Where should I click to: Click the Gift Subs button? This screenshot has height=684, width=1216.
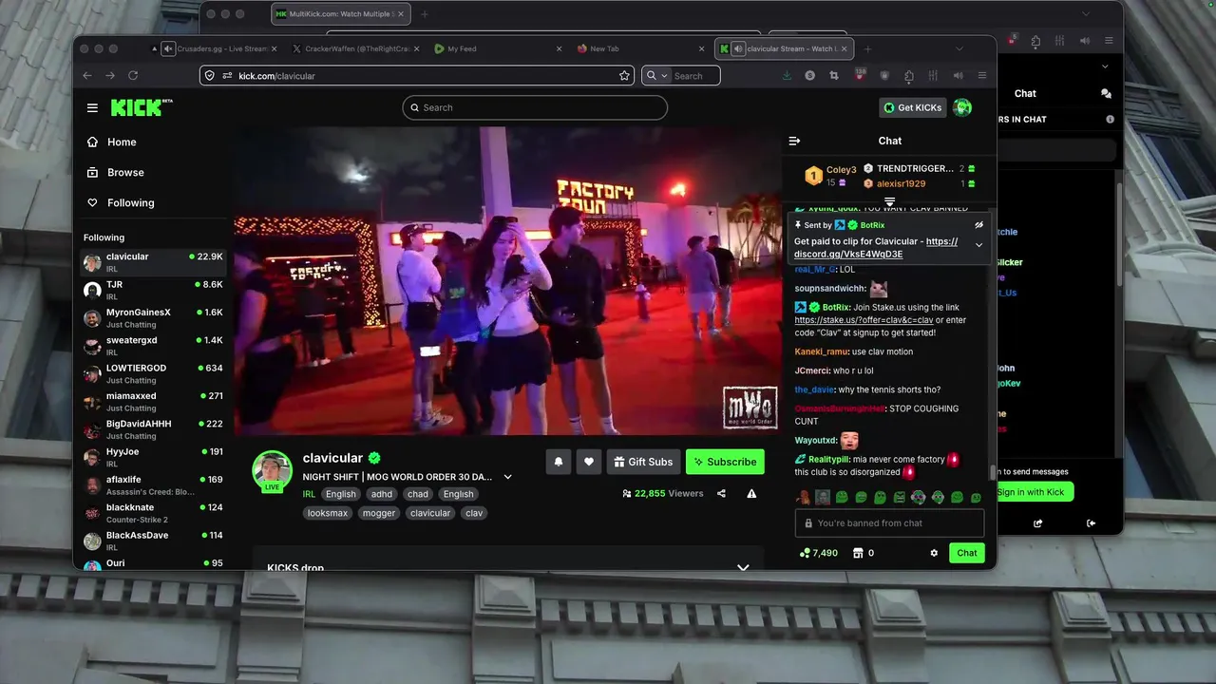643,462
